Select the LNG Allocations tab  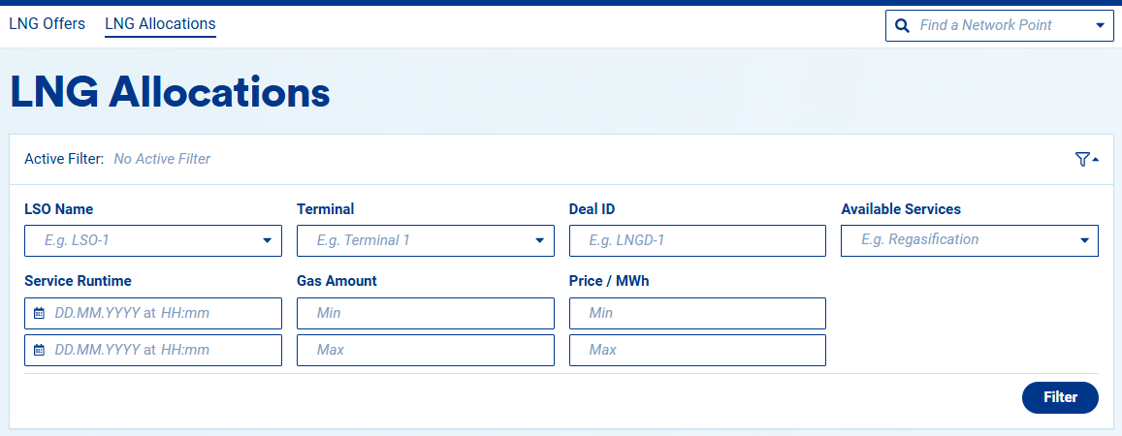click(x=160, y=23)
